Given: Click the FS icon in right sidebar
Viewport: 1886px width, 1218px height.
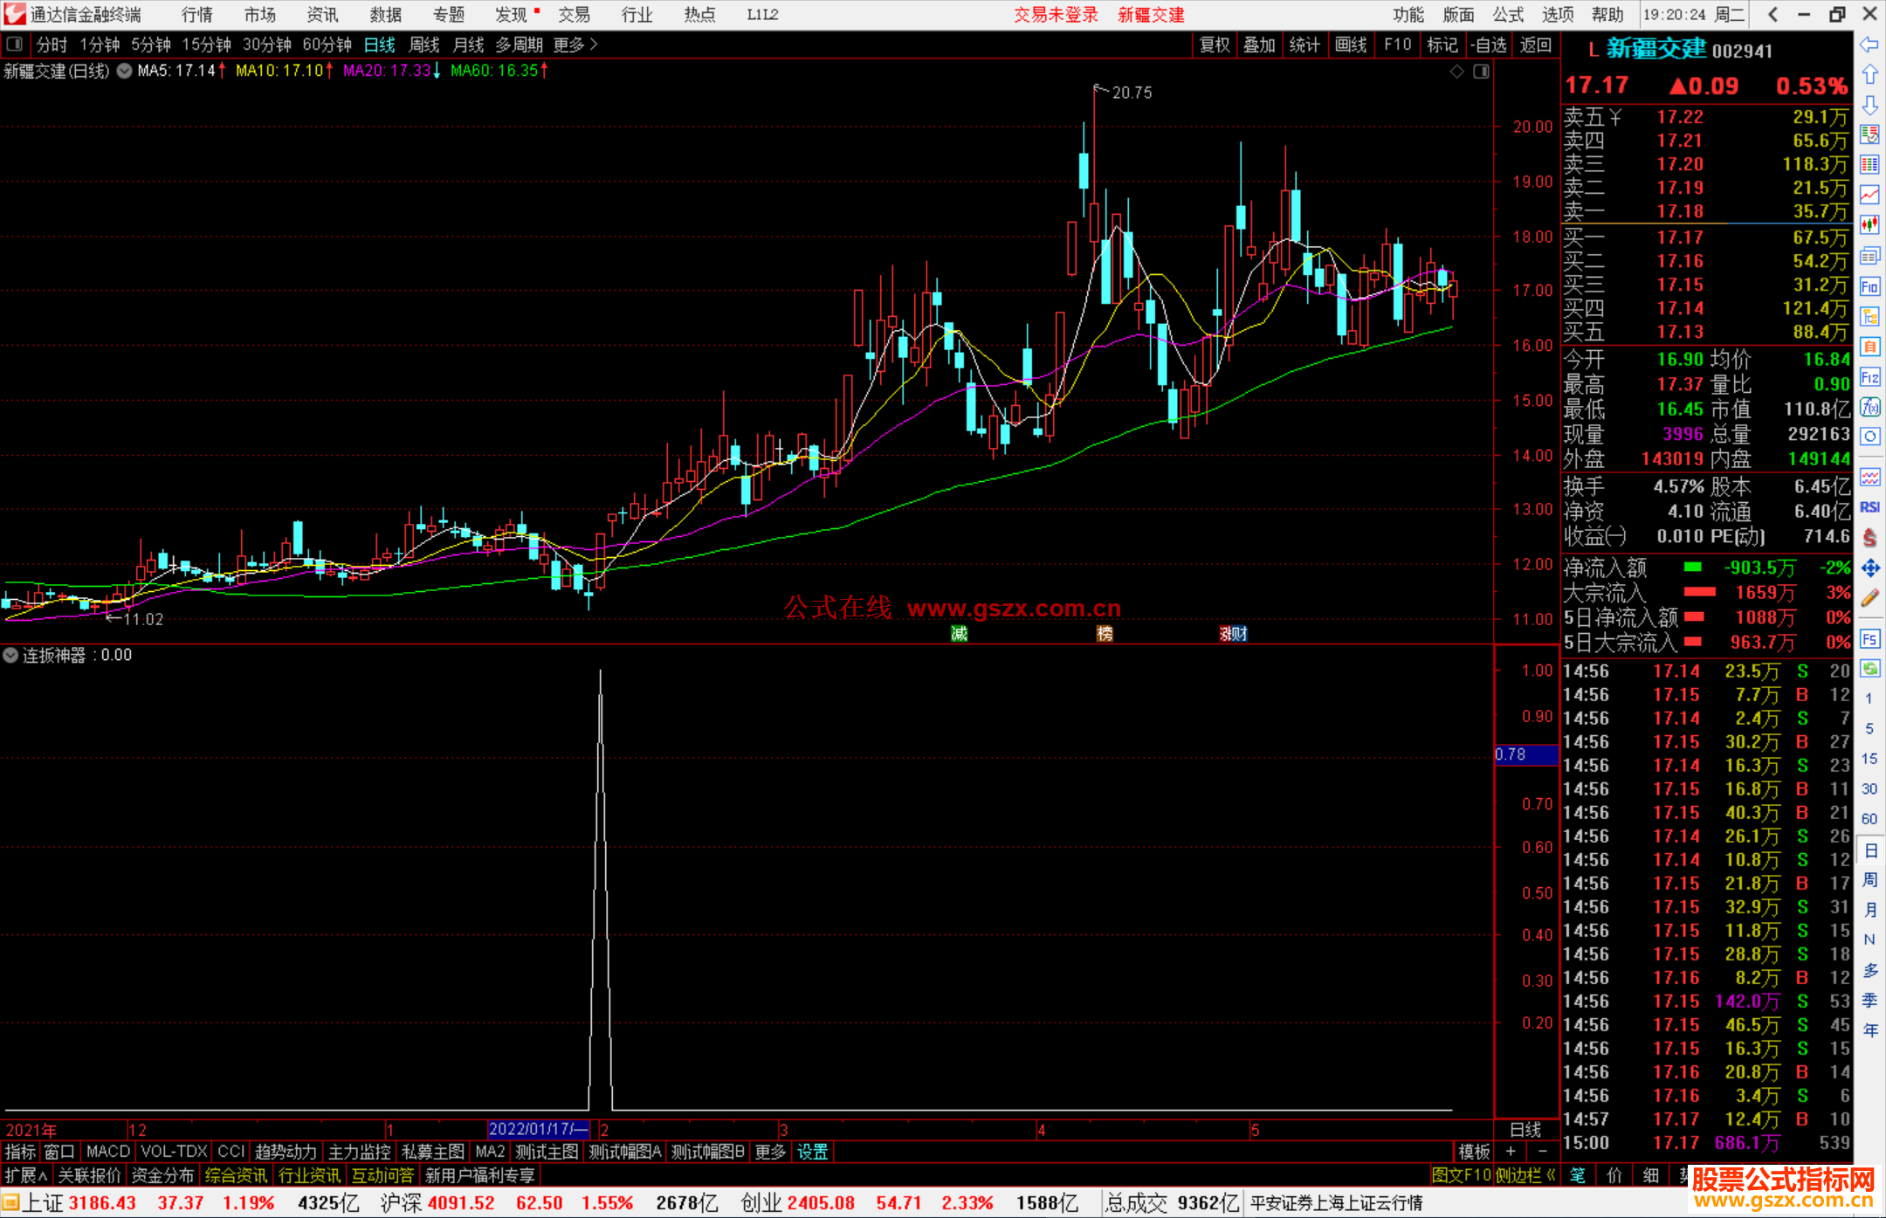Looking at the screenshot, I should [x=1869, y=639].
